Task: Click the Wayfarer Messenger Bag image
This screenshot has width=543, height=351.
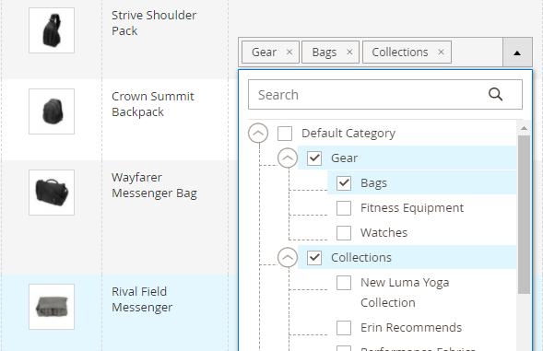Action: pyautogui.click(x=52, y=193)
